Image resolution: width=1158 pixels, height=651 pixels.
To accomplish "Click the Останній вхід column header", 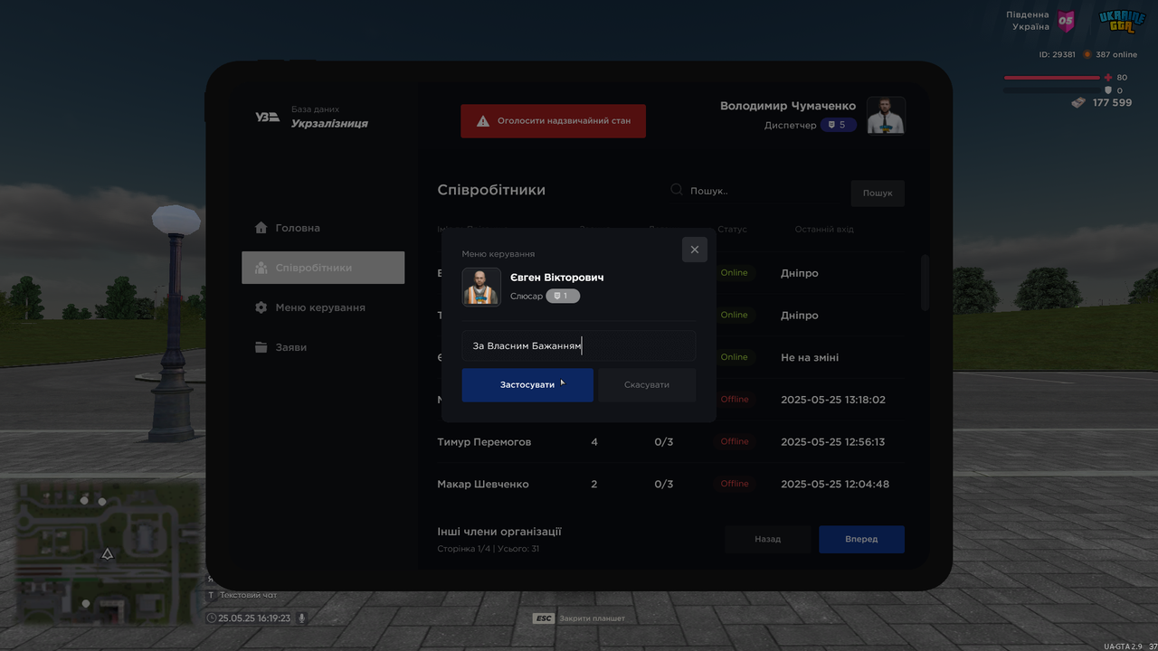I will coord(824,230).
